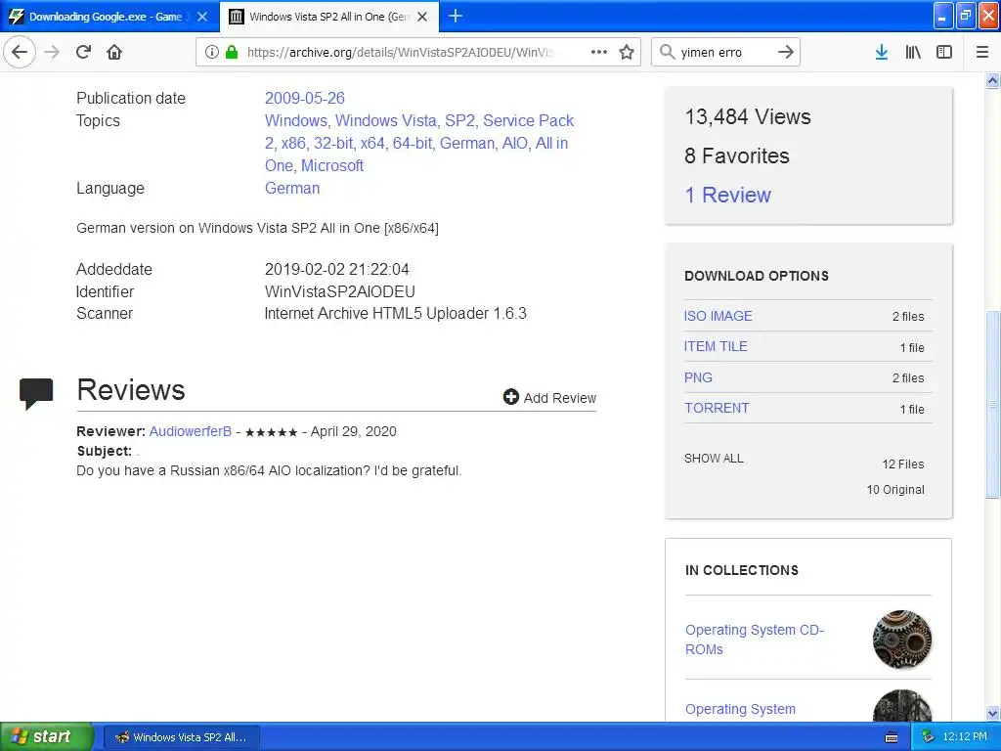Open the downloads panel
This screenshot has height=751, width=1001.
click(x=882, y=52)
